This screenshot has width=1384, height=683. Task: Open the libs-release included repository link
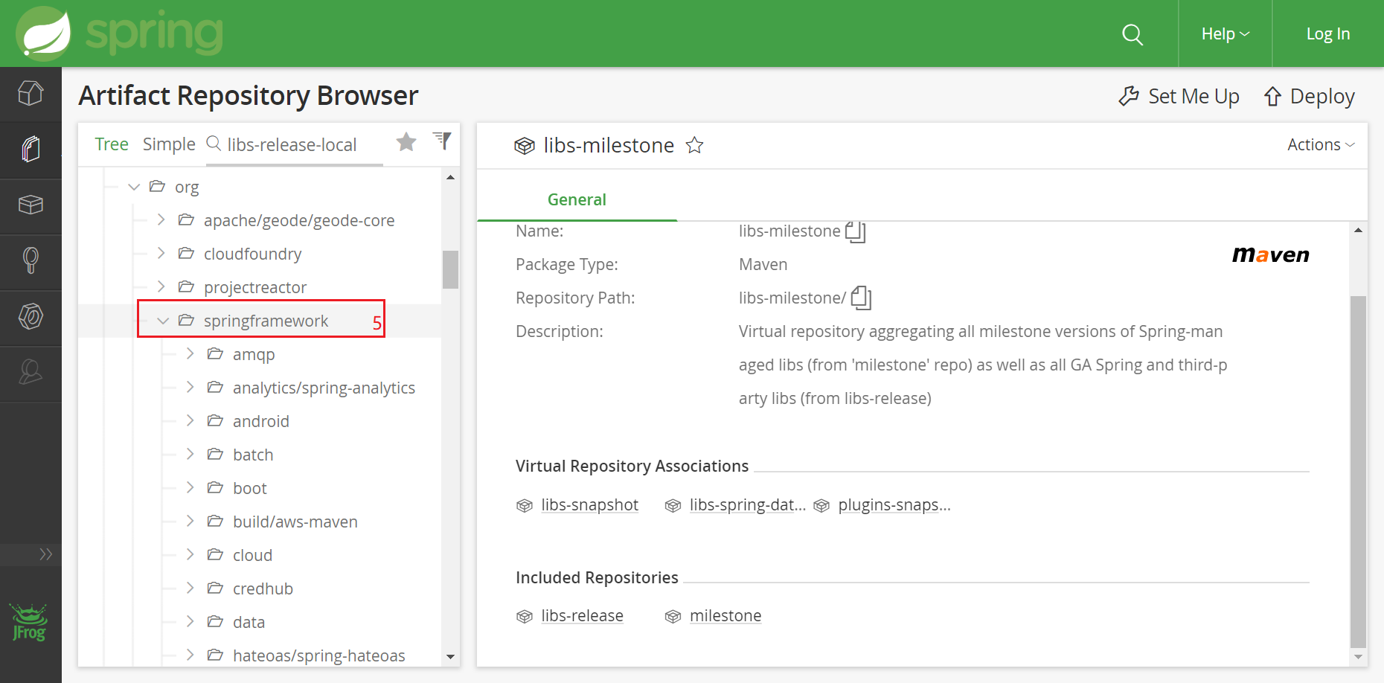pos(582,615)
